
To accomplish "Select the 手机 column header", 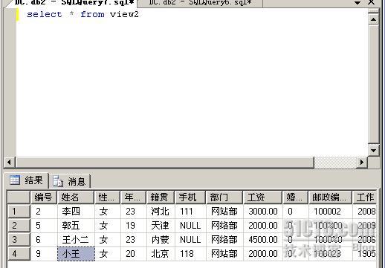I will (190, 197).
